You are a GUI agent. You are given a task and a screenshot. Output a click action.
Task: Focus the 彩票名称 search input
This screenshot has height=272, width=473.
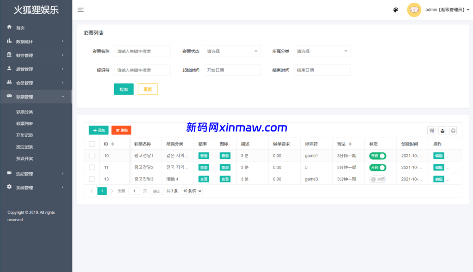[142, 51]
